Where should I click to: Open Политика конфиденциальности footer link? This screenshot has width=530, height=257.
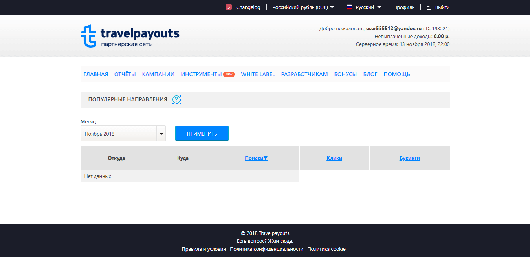[266, 249]
